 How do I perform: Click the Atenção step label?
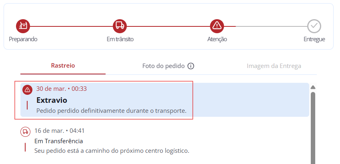217,39
